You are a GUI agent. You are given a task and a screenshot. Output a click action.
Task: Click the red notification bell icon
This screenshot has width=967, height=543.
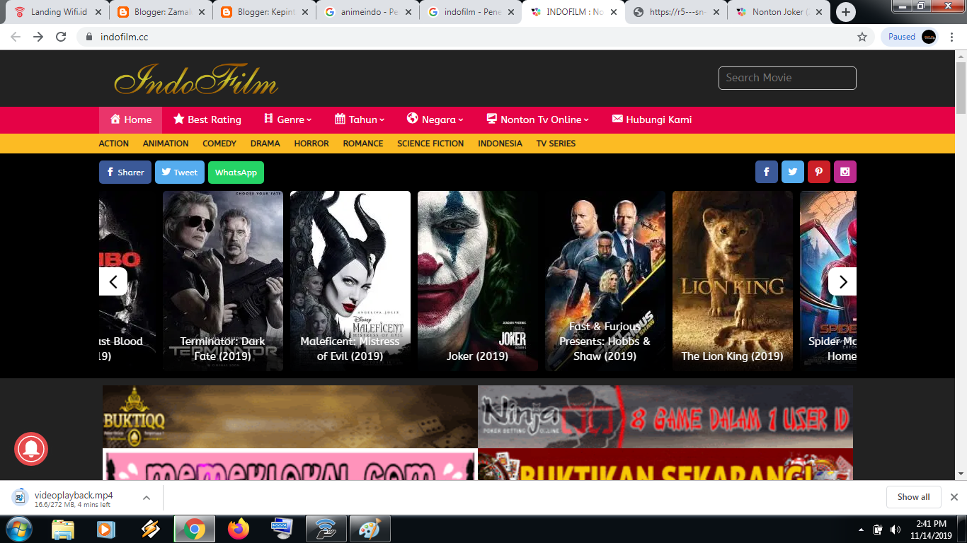pyautogui.click(x=31, y=448)
